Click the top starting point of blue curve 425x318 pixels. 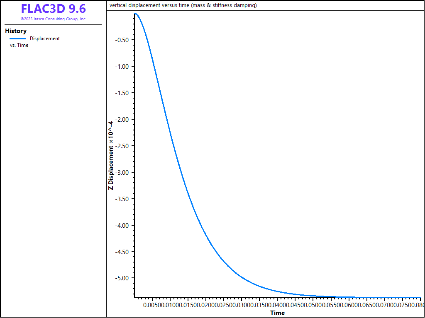[135, 14]
